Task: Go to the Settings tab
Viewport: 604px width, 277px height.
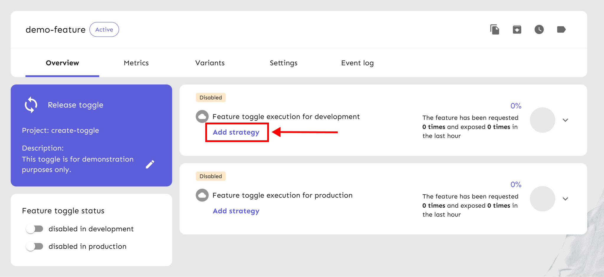Action: tap(283, 63)
